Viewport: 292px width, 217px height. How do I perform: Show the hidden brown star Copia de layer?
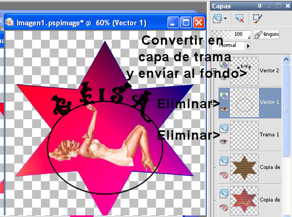(223, 175)
